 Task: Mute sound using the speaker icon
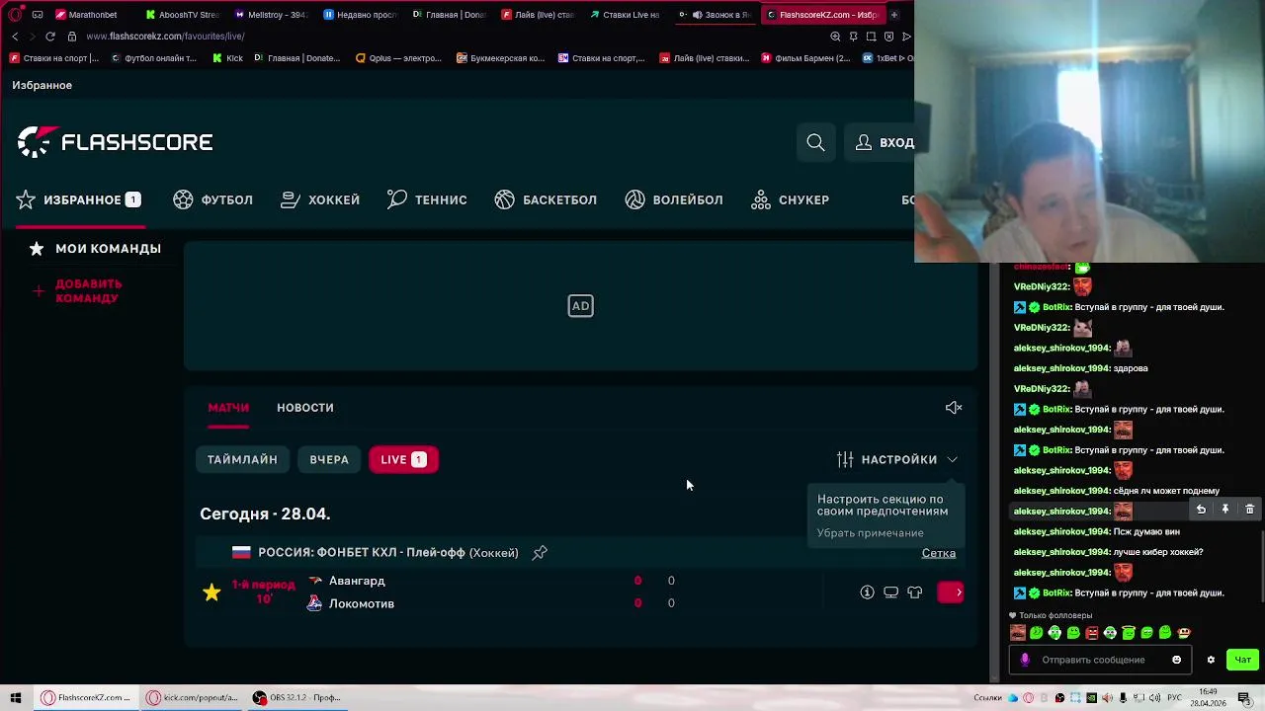953,408
